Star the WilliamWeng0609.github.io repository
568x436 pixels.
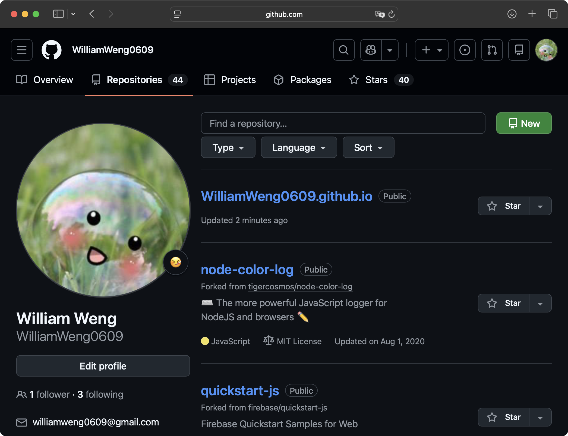point(504,206)
